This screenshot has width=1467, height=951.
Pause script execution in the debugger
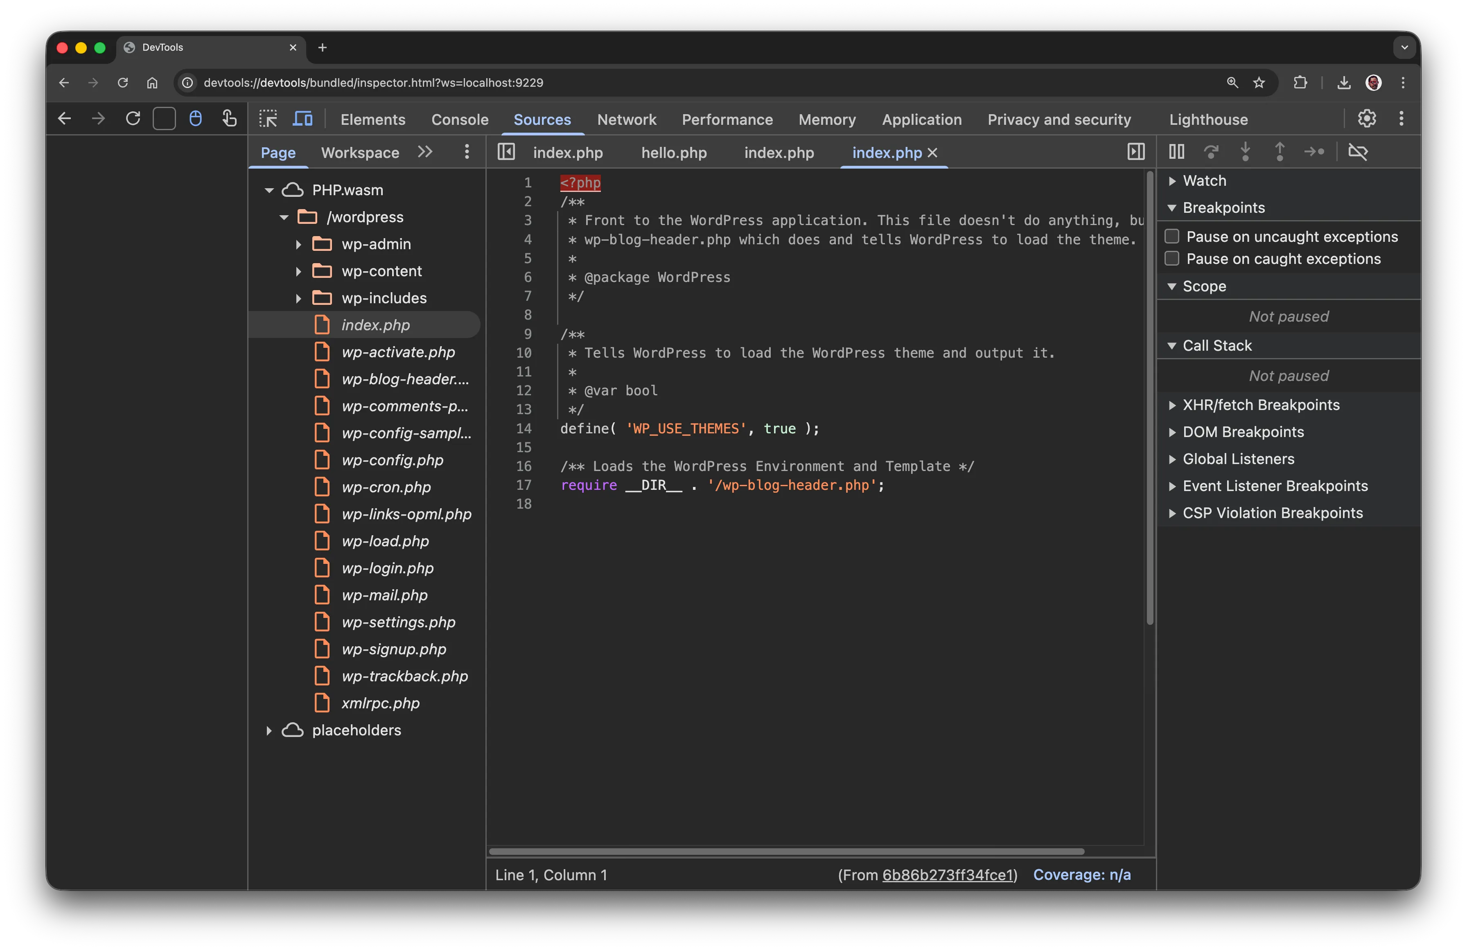pos(1177,152)
